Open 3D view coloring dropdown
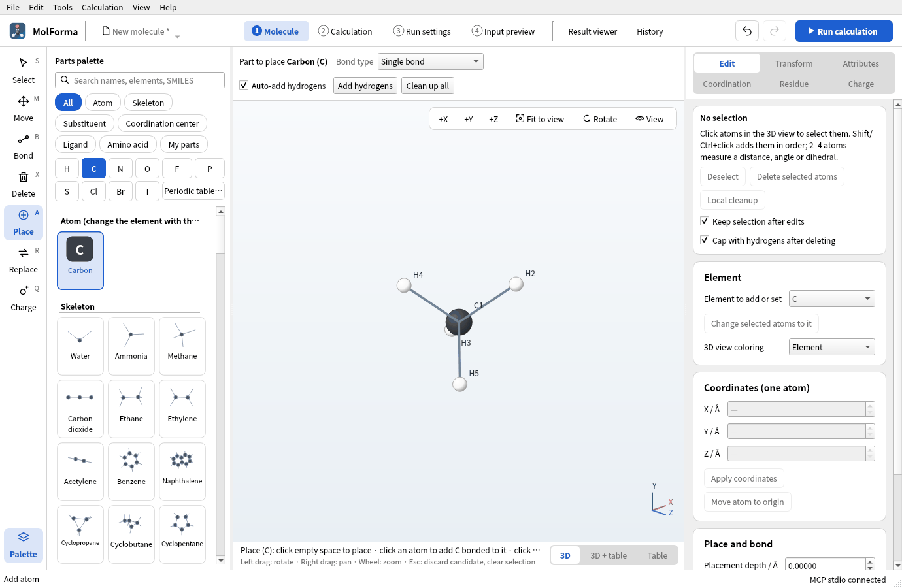The image size is (902, 588). pyautogui.click(x=832, y=347)
